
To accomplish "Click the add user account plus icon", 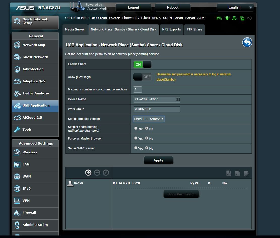I will pos(88,173).
